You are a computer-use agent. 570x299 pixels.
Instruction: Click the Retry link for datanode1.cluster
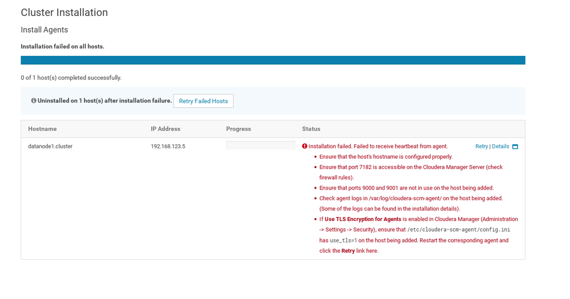pos(482,146)
